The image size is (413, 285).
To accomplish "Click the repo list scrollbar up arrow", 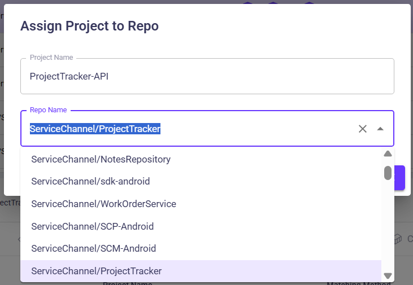I will pyautogui.click(x=388, y=154).
